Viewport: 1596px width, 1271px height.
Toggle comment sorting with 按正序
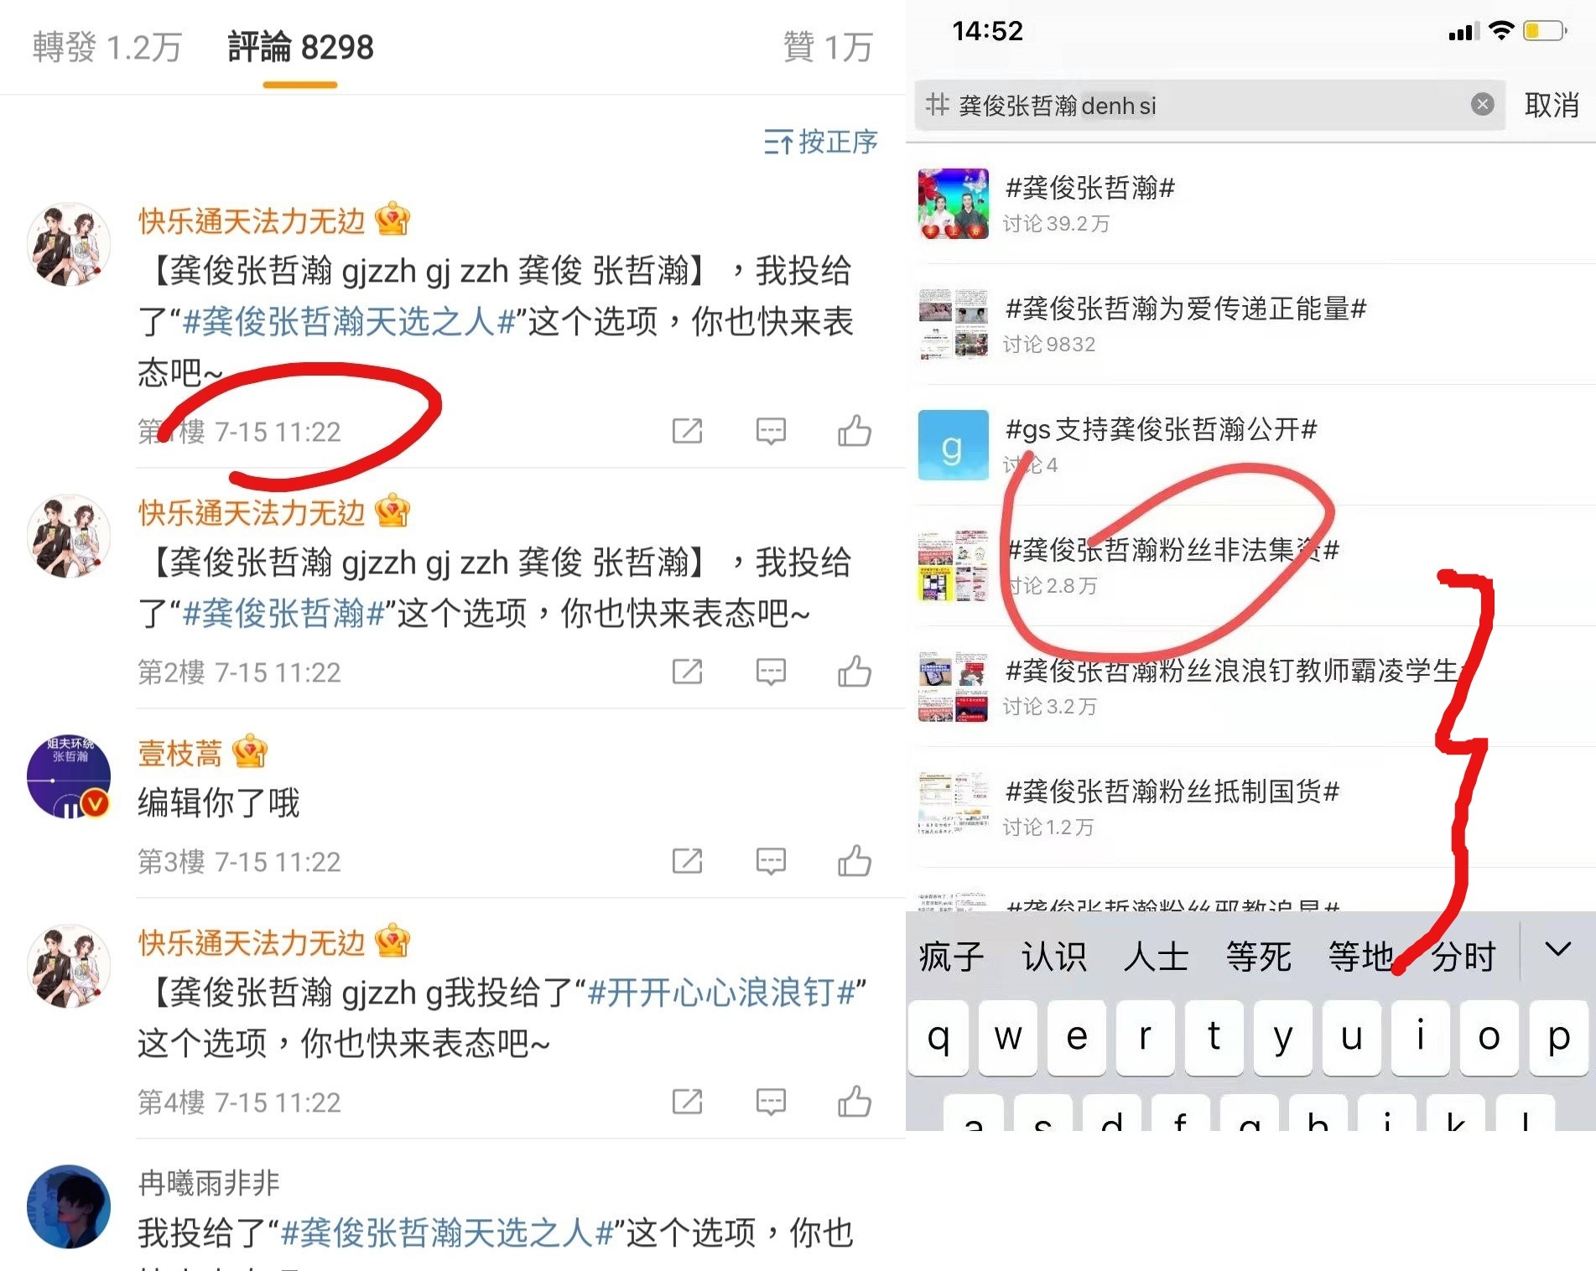click(820, 142)
